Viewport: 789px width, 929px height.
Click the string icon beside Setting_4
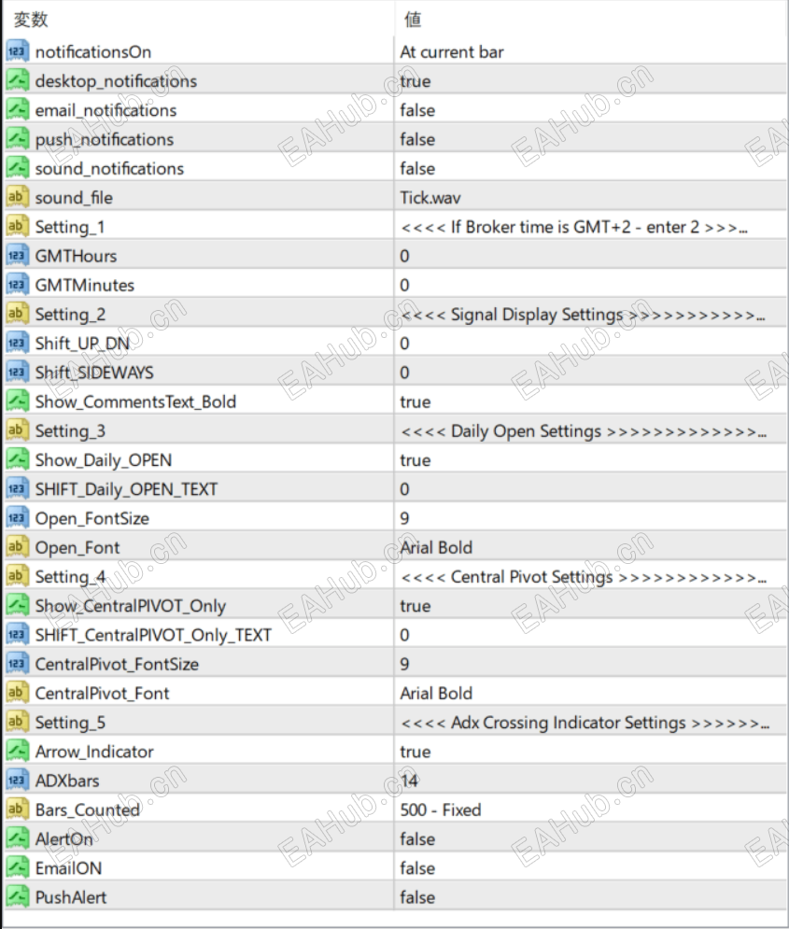(17, 576)
